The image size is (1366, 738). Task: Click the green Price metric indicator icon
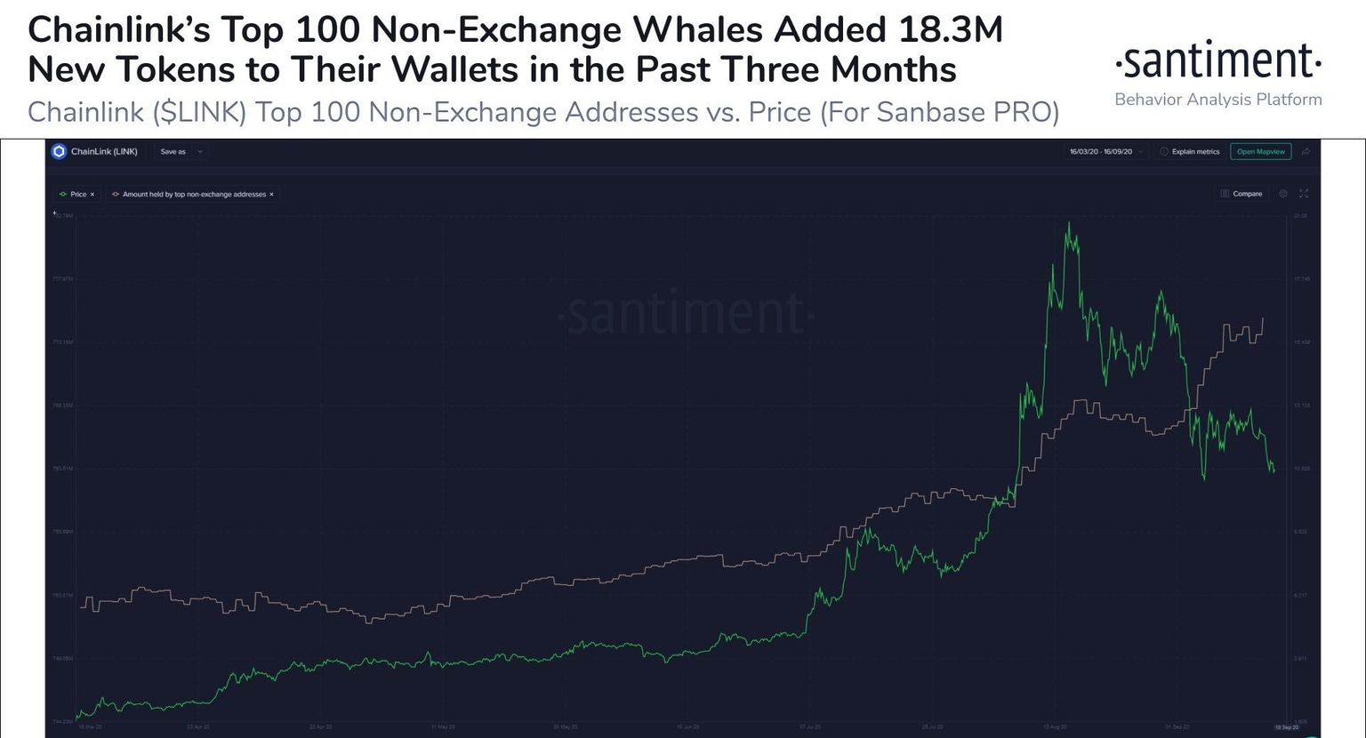click(62, 194)
